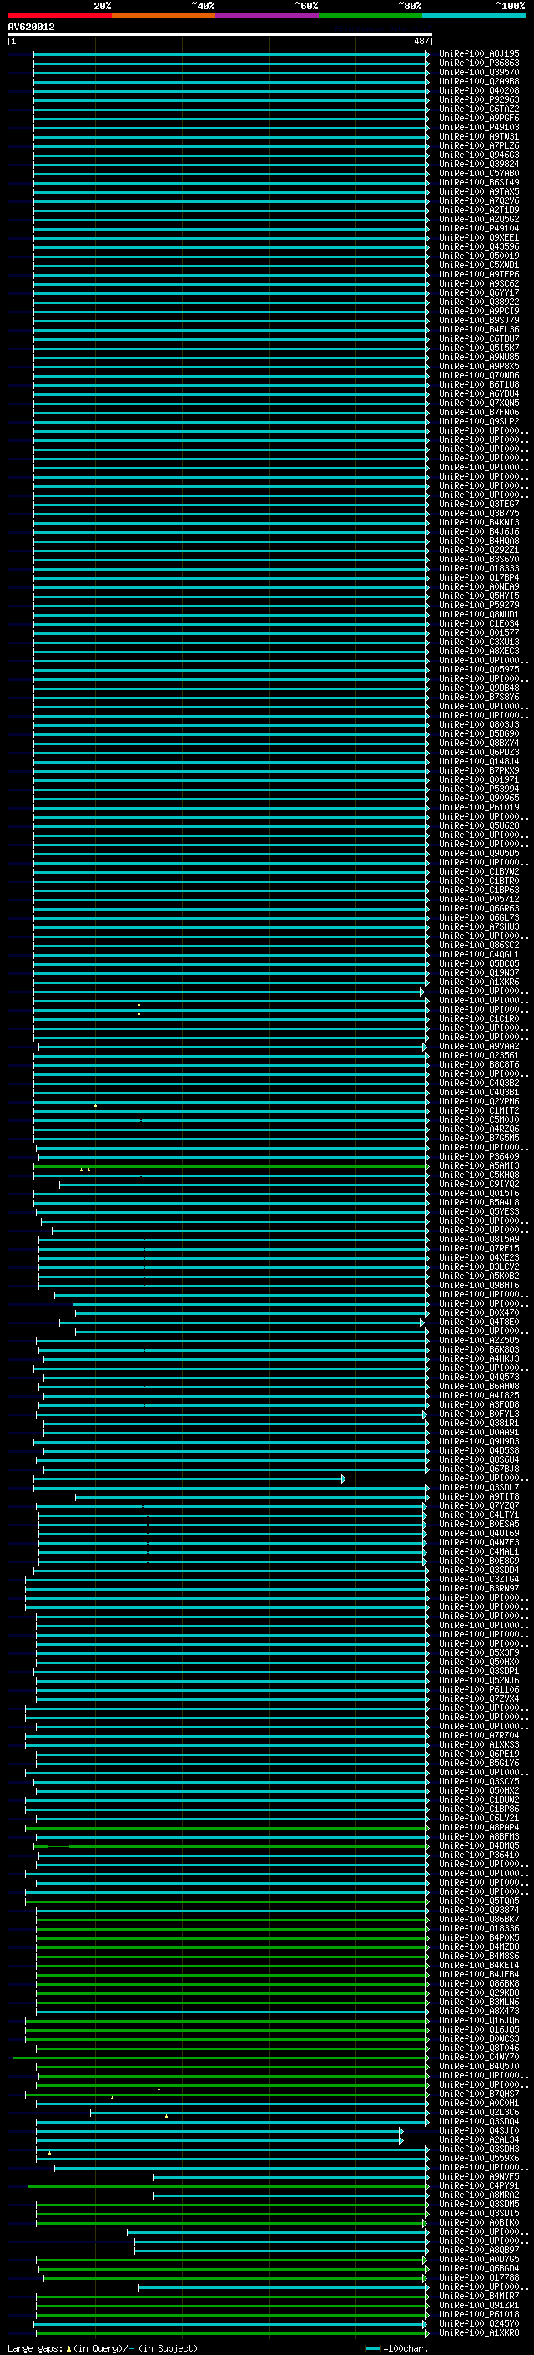Select hit UniRef100_Q17BP4
534x2355 pixels.
click(479, 578)
